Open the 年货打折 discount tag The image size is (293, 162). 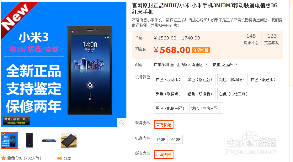pyautogui.click(x=201, y=50)
